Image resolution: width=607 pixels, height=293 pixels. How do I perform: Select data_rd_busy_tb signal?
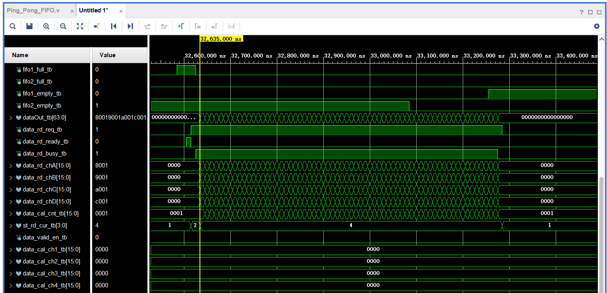pos(44,153)
